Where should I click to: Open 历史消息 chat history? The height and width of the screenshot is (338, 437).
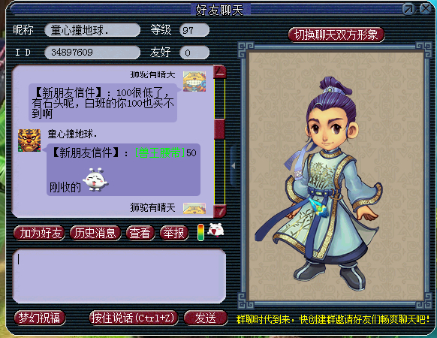coord(95,233)
